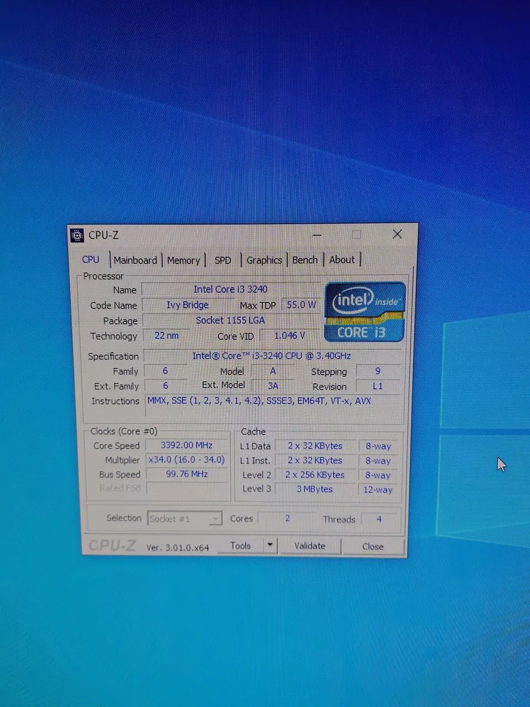
Task: Open the Memory tab
Action: [183, 260]
